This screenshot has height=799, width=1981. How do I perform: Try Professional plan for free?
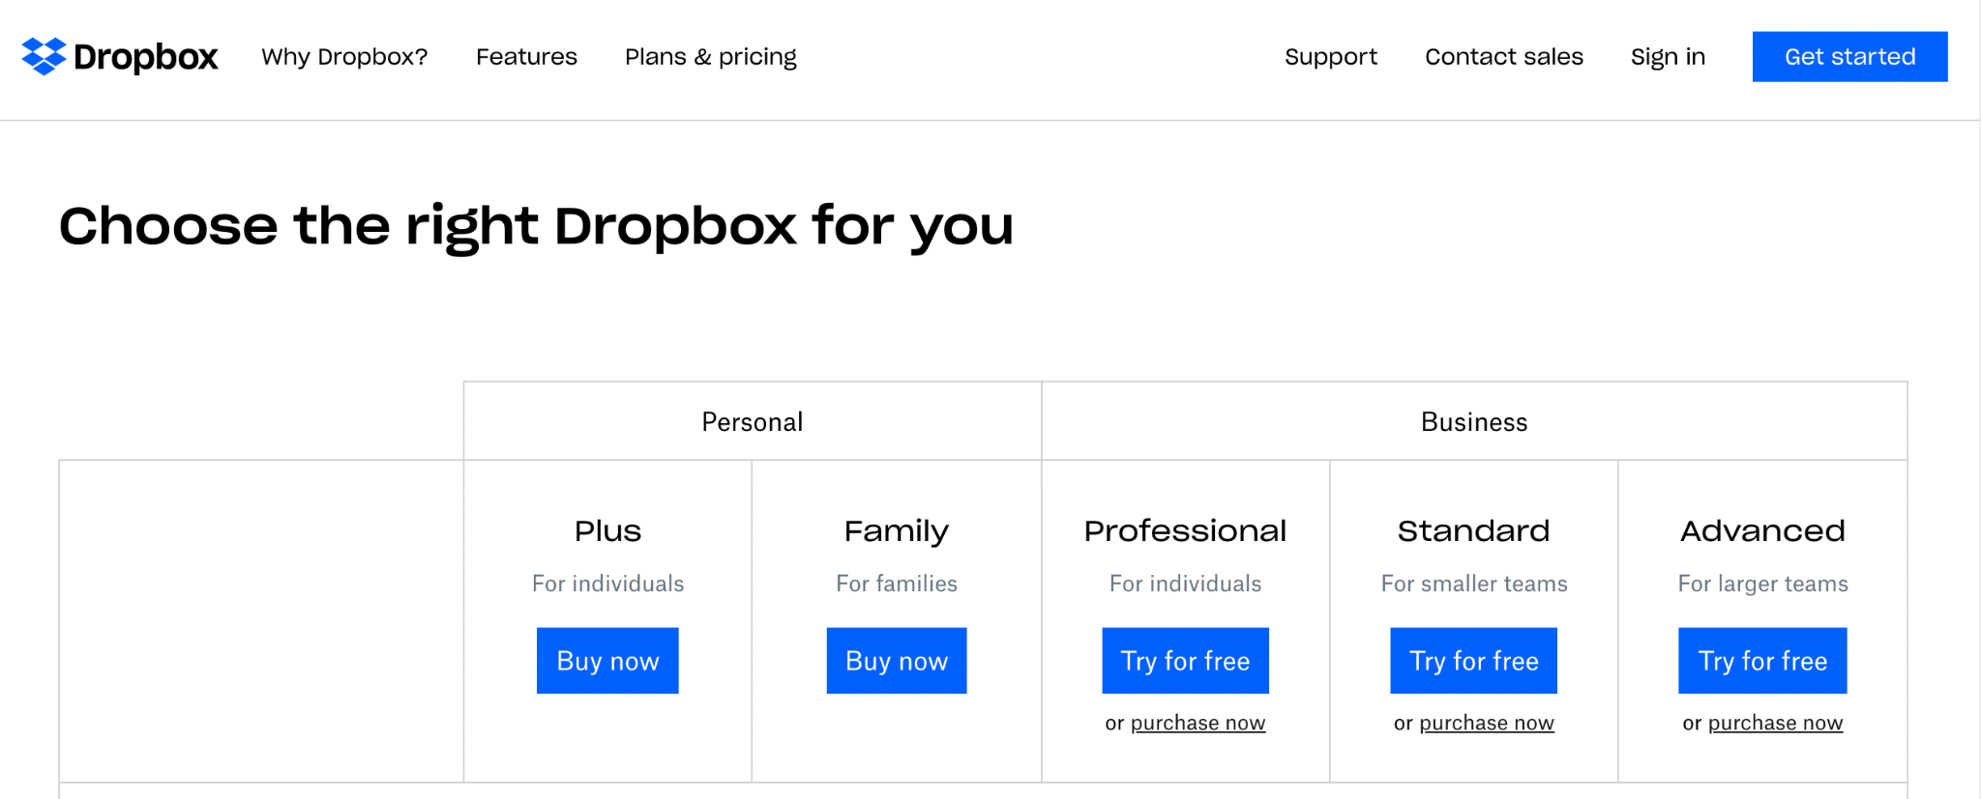pyautogui.click(x=1185, y=661)
